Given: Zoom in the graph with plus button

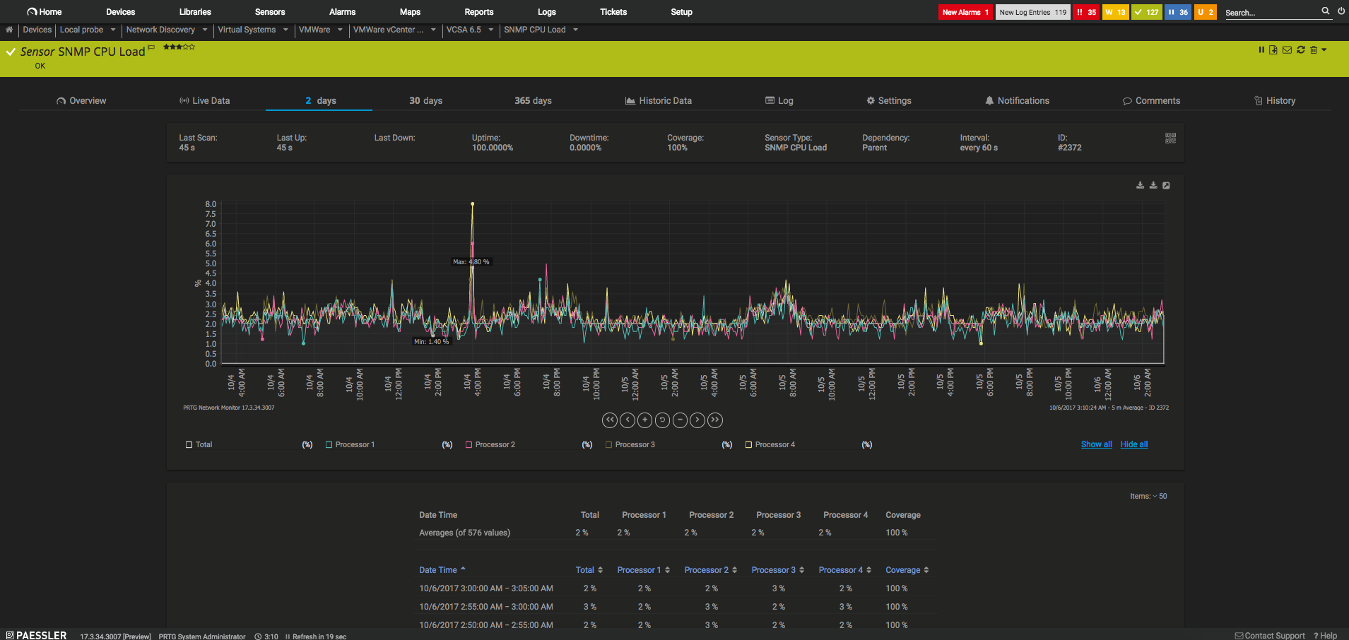Looking at the screenshot, I should click(644, 420).
